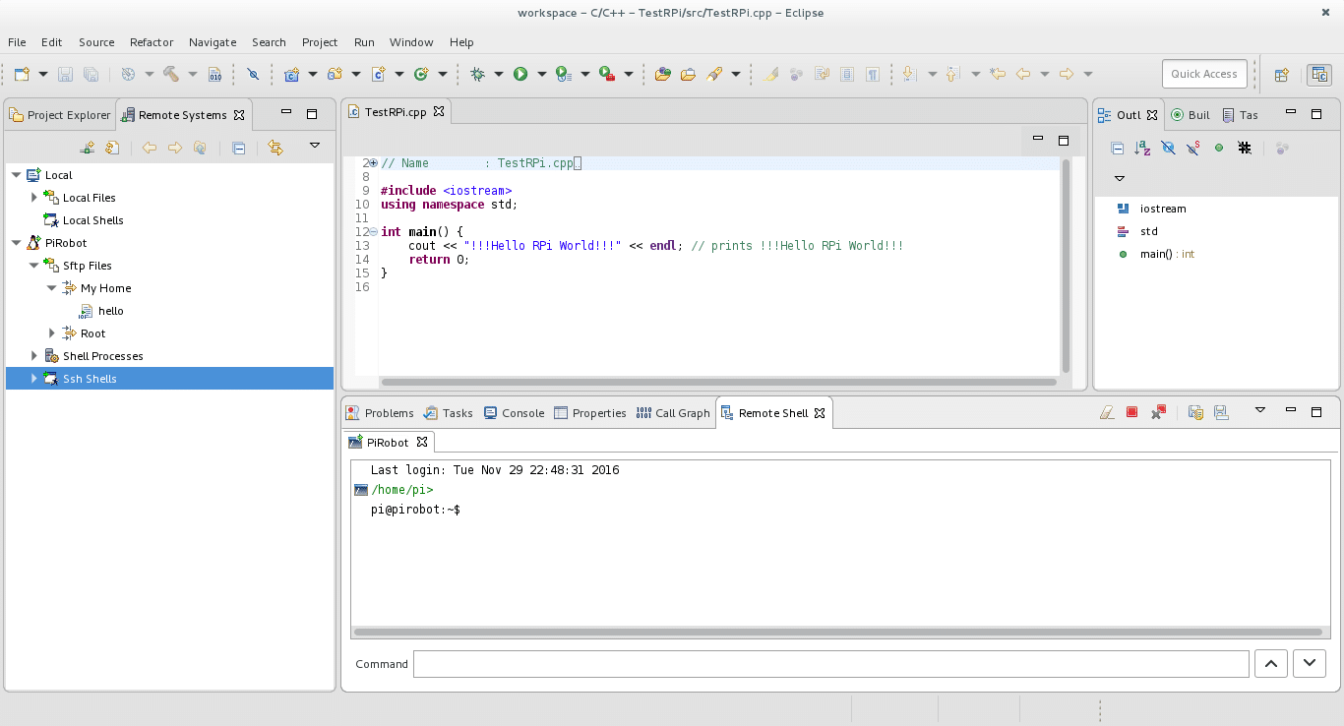Open the Run button dropdown arrow

tap(541, 74)
